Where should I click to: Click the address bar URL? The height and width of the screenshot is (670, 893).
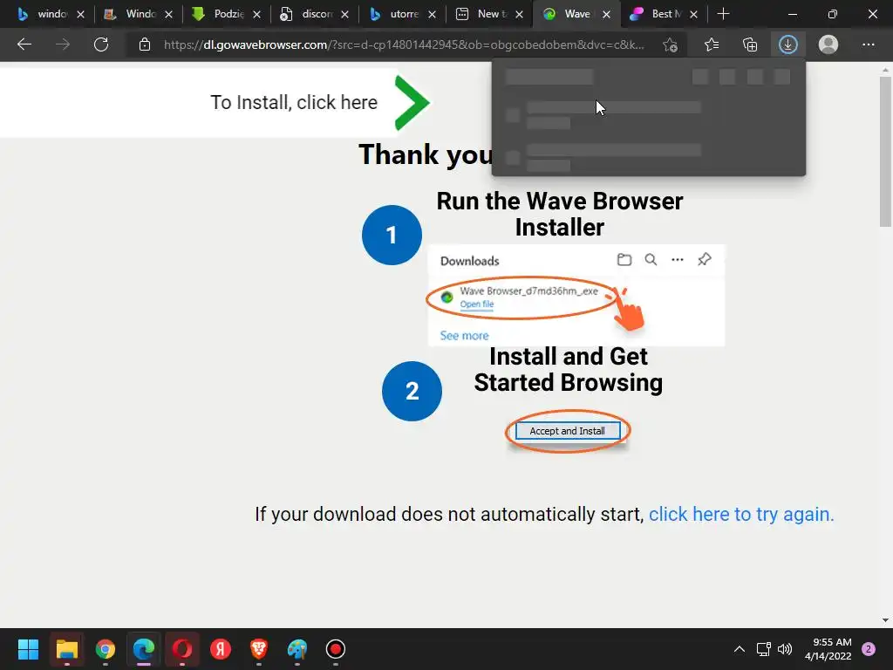click(404, 44)
